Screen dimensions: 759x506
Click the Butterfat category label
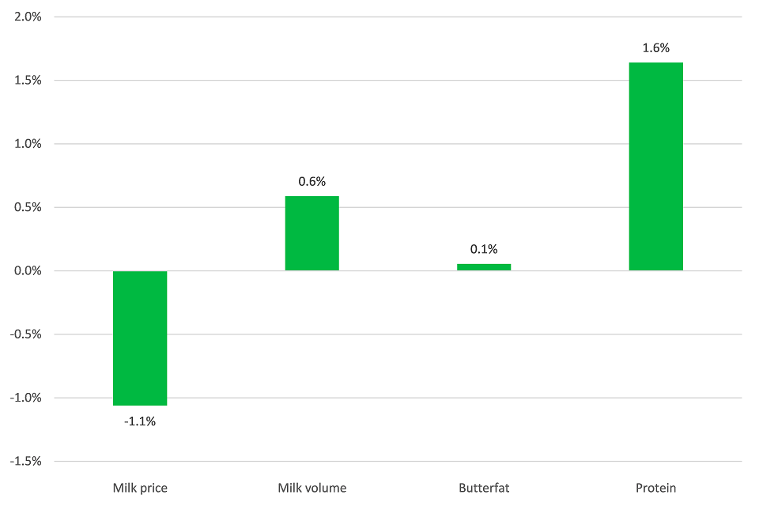pyautogui.click(x=484, y=488)
